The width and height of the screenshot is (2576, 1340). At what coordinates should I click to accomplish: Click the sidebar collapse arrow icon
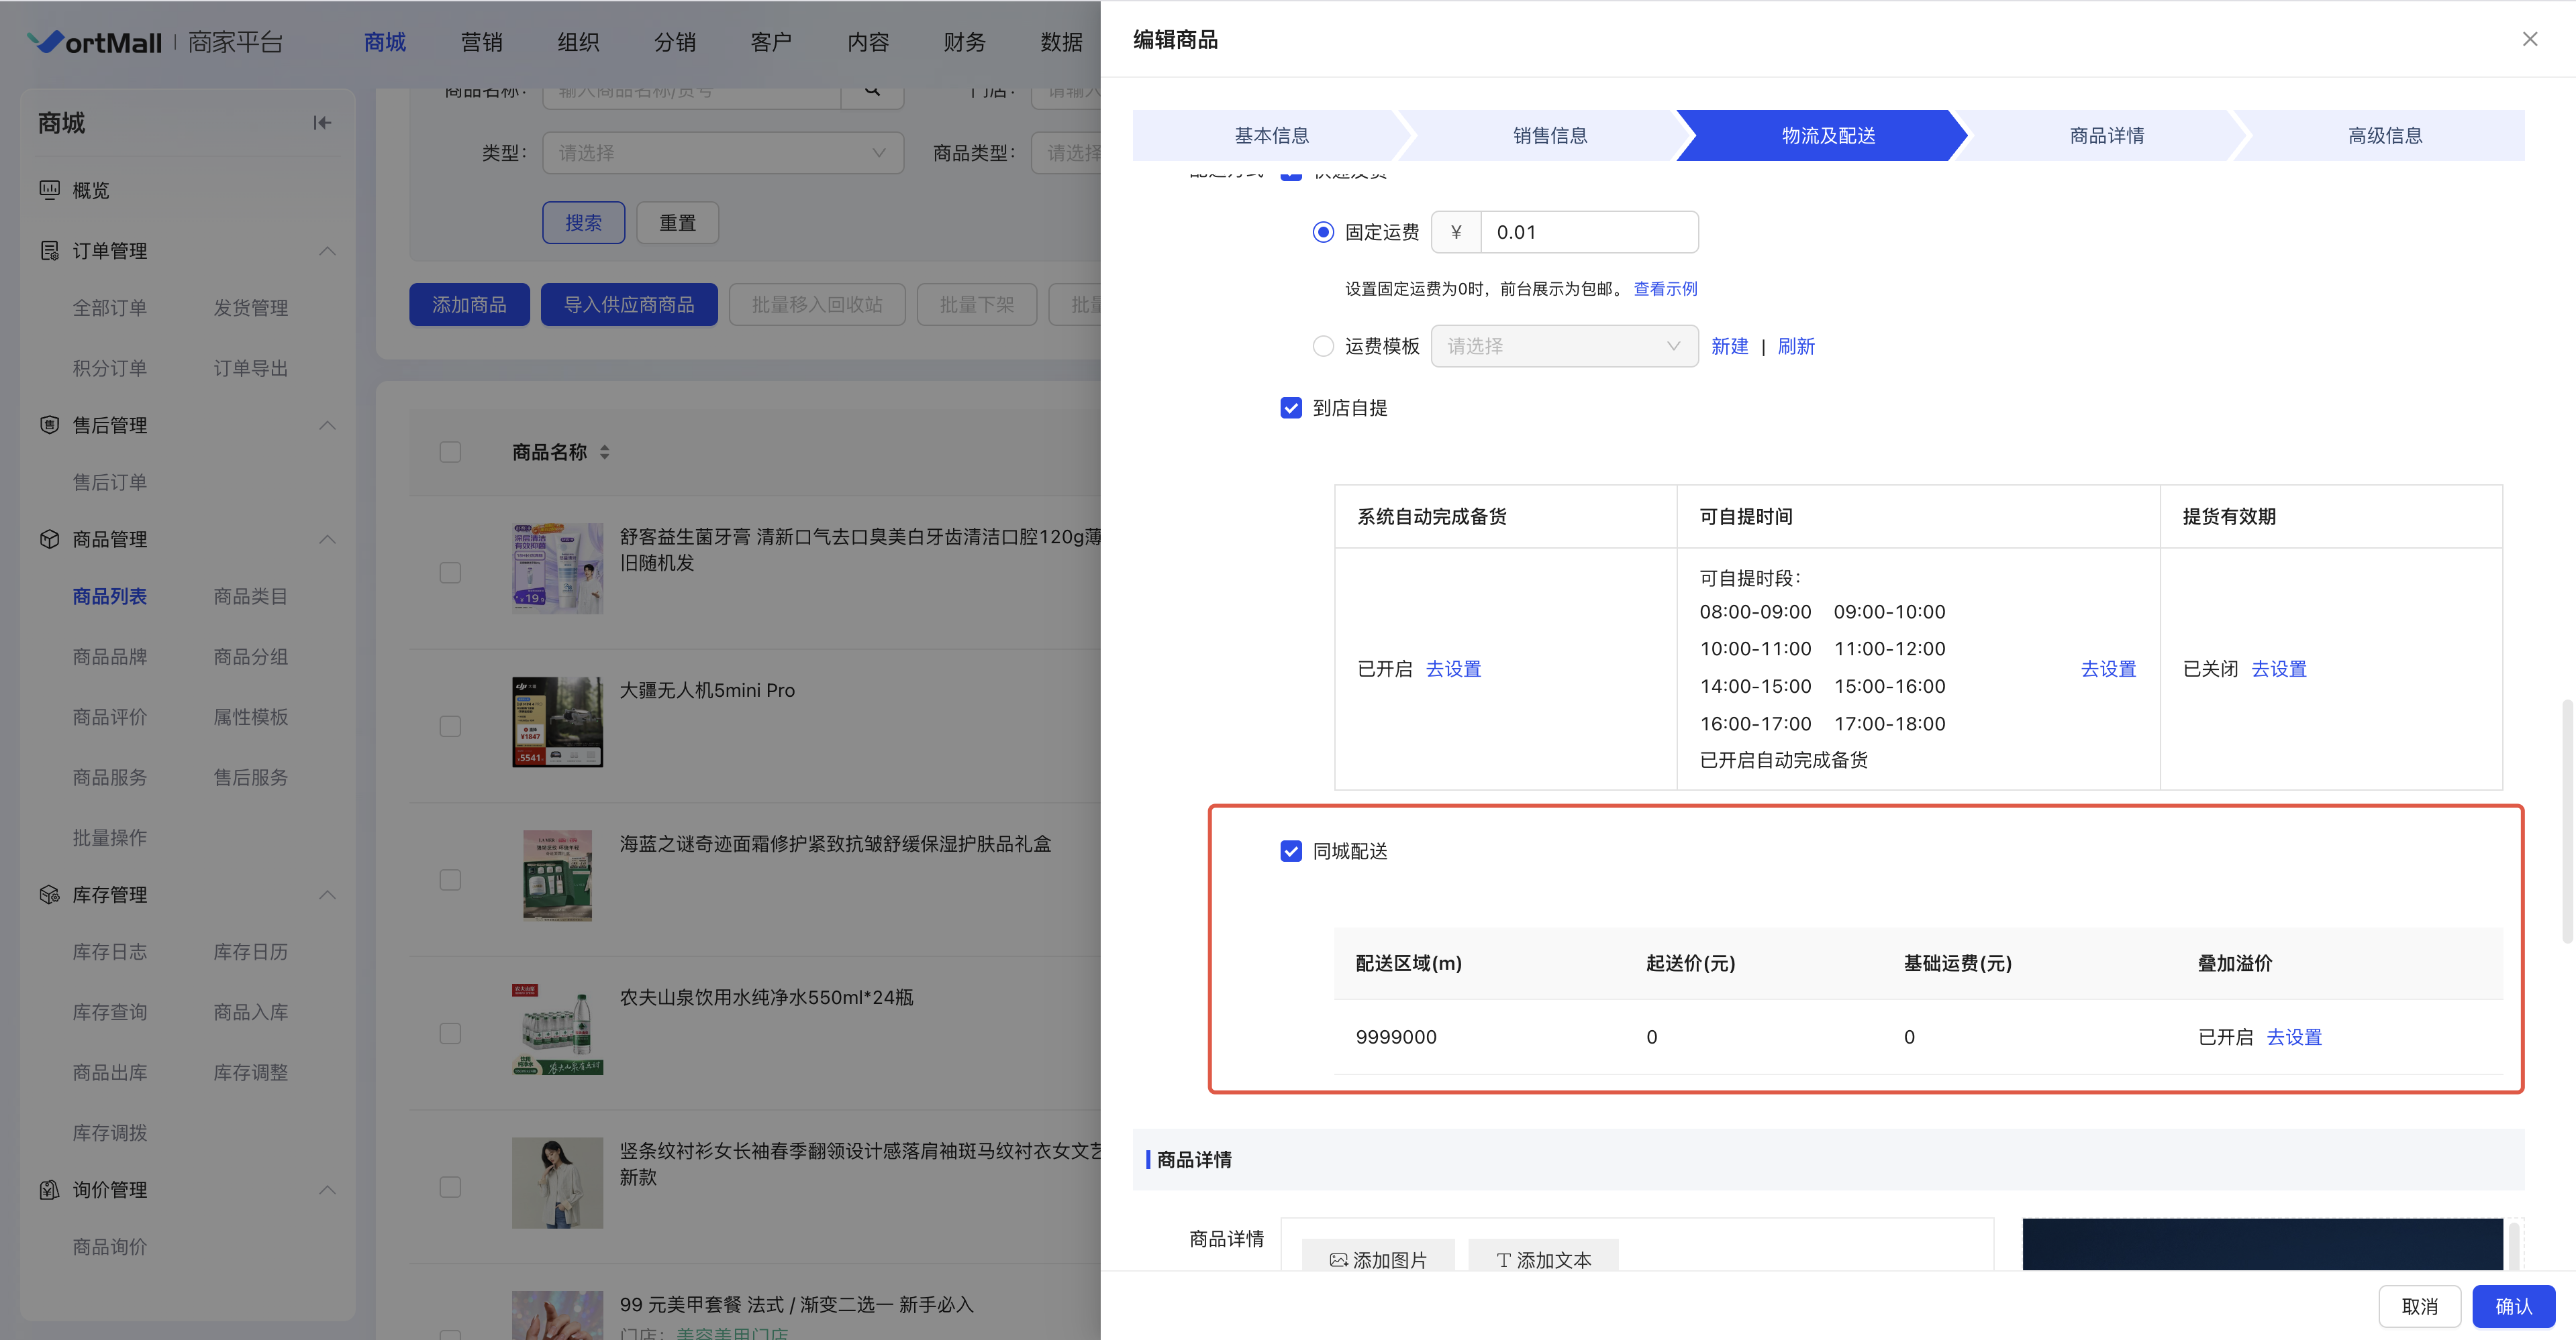[322, 123]
